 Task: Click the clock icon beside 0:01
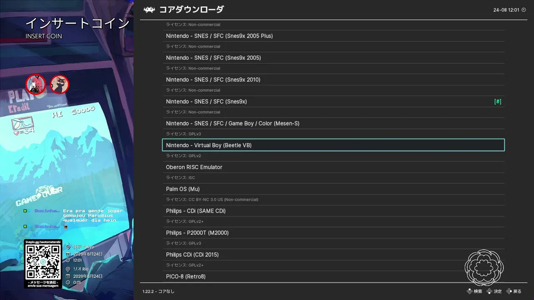pos(68,282)
